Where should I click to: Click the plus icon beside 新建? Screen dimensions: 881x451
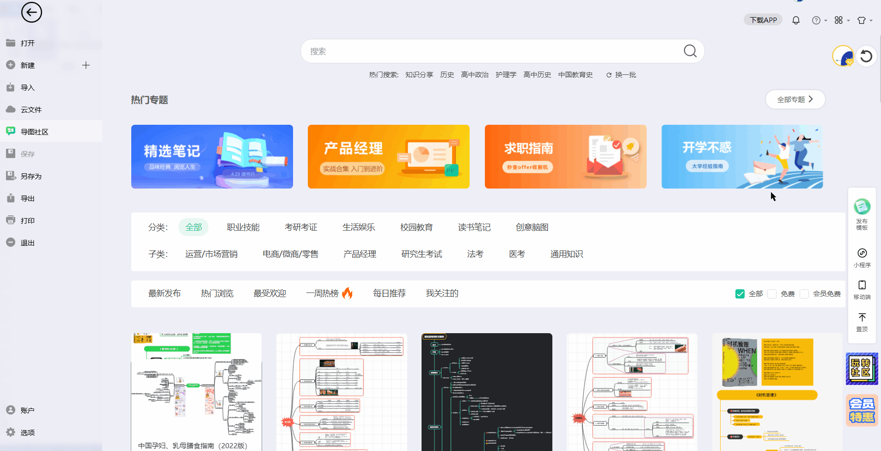pyautogui.click(x=86, y=65)
